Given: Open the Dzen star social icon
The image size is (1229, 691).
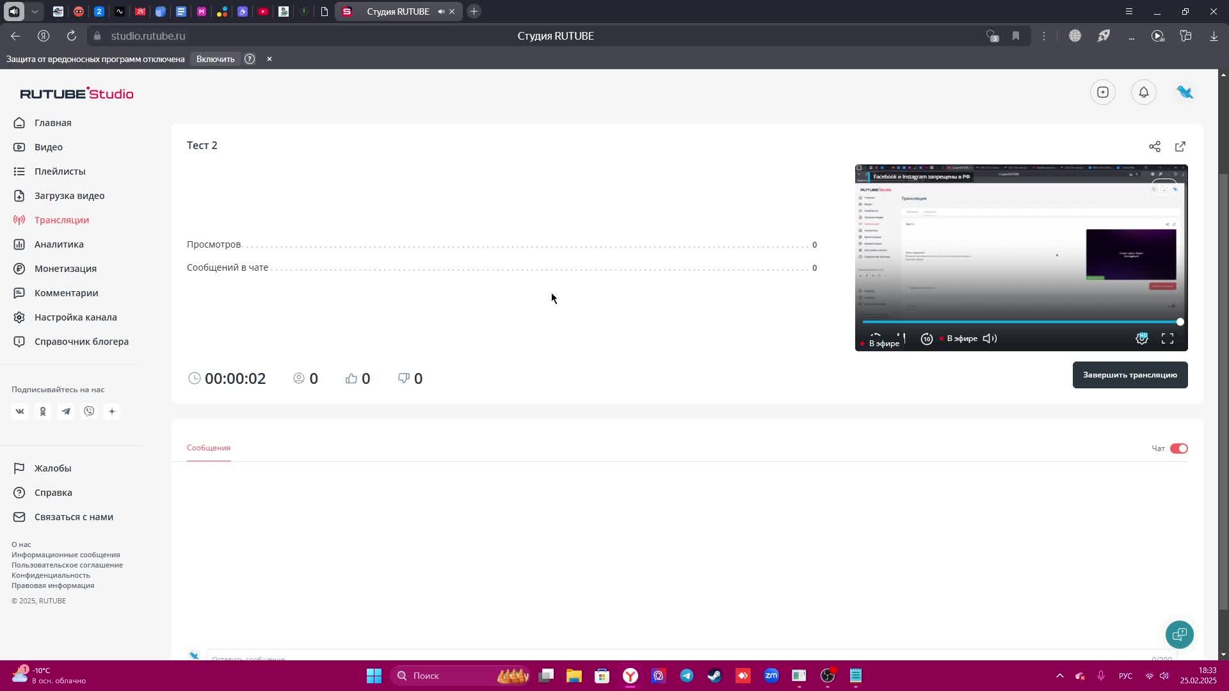Looking at the screenshot, I should tap(112, 411).
